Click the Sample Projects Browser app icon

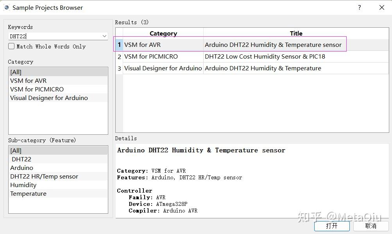click(x=7, y=7)
